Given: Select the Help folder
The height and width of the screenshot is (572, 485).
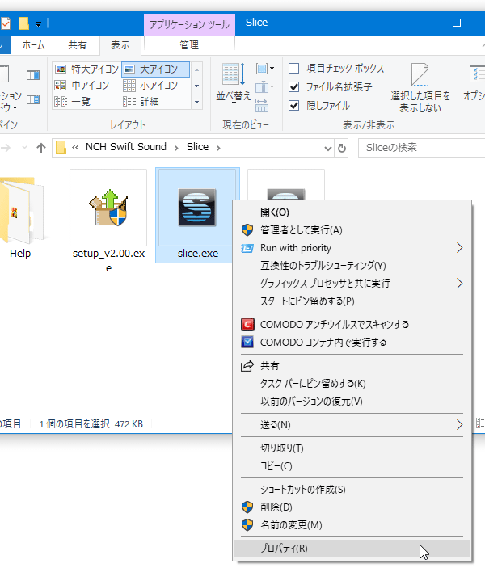Looking at the screenshot, I should click(x=20, y=218).
